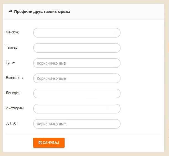169x156 pixels.
Task: Click into the Гугл+ username field
Action: coord(77,63)
